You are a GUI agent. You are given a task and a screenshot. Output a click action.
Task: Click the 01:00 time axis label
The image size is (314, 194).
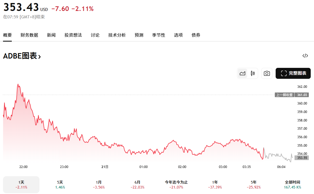click(x=144, y=167)
